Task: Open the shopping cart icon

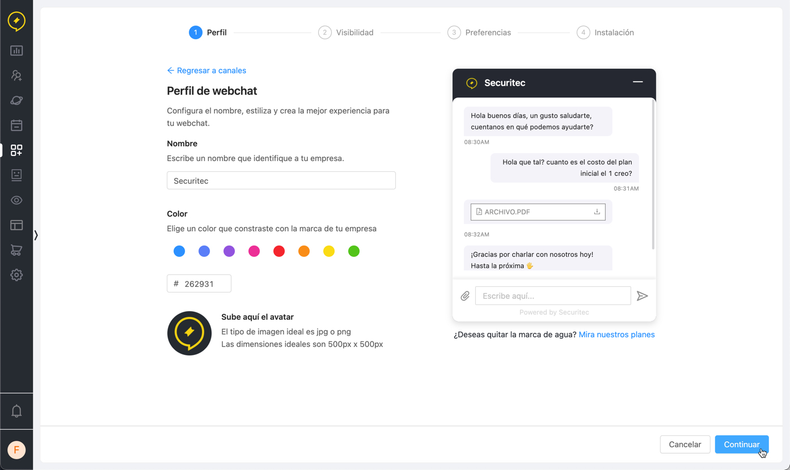Action: pos(16,250)
